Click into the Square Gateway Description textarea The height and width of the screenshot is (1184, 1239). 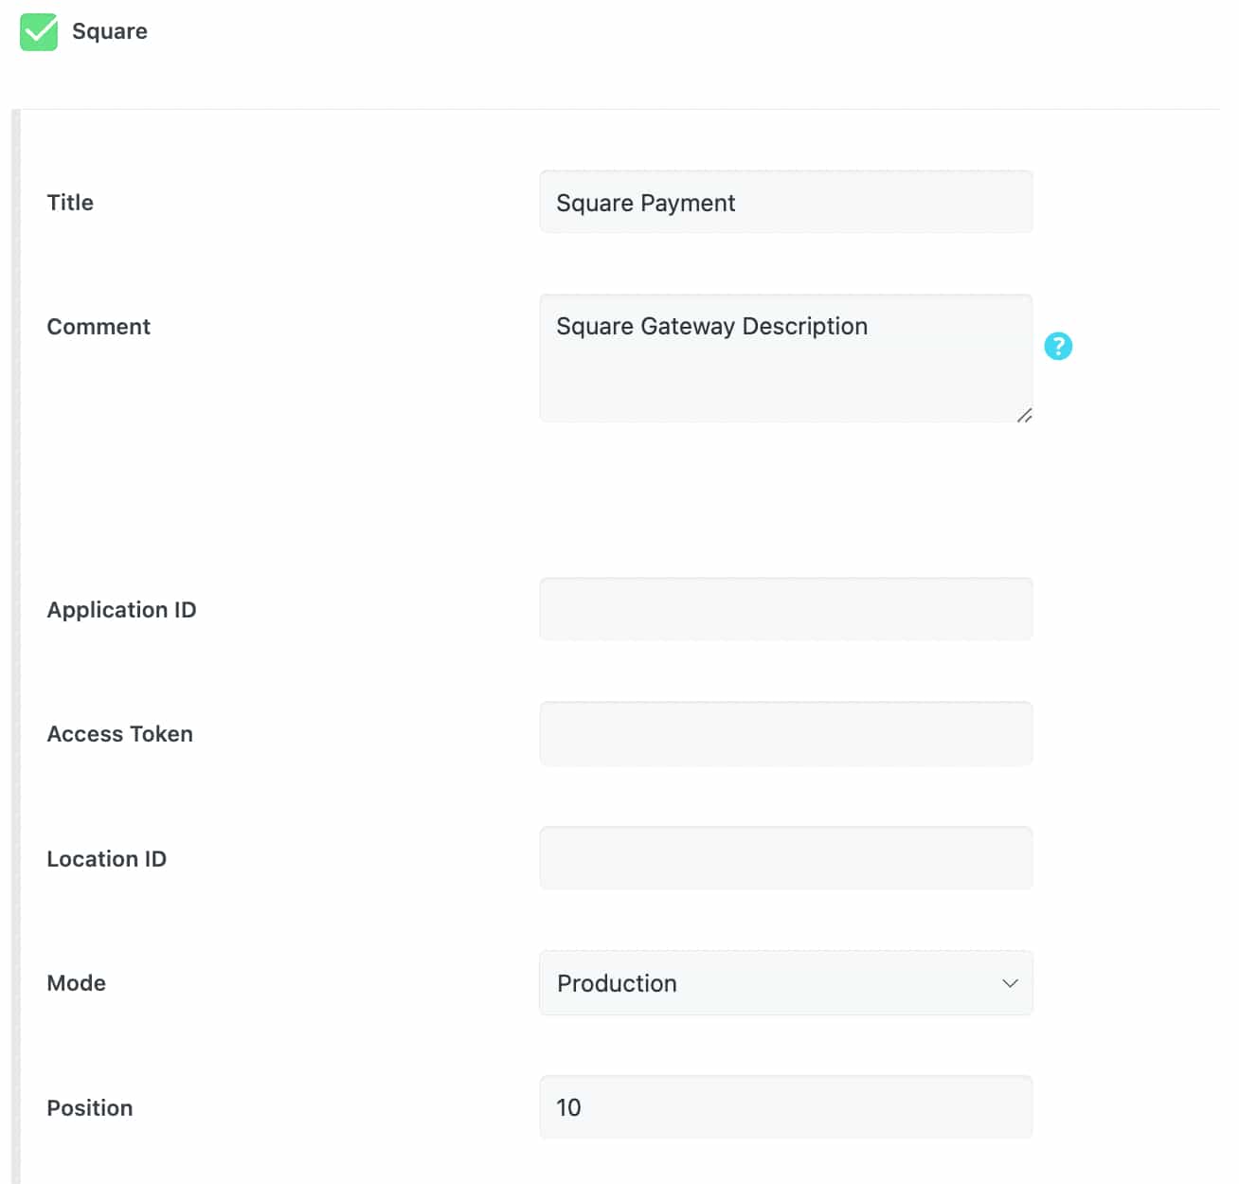(784, 358)
